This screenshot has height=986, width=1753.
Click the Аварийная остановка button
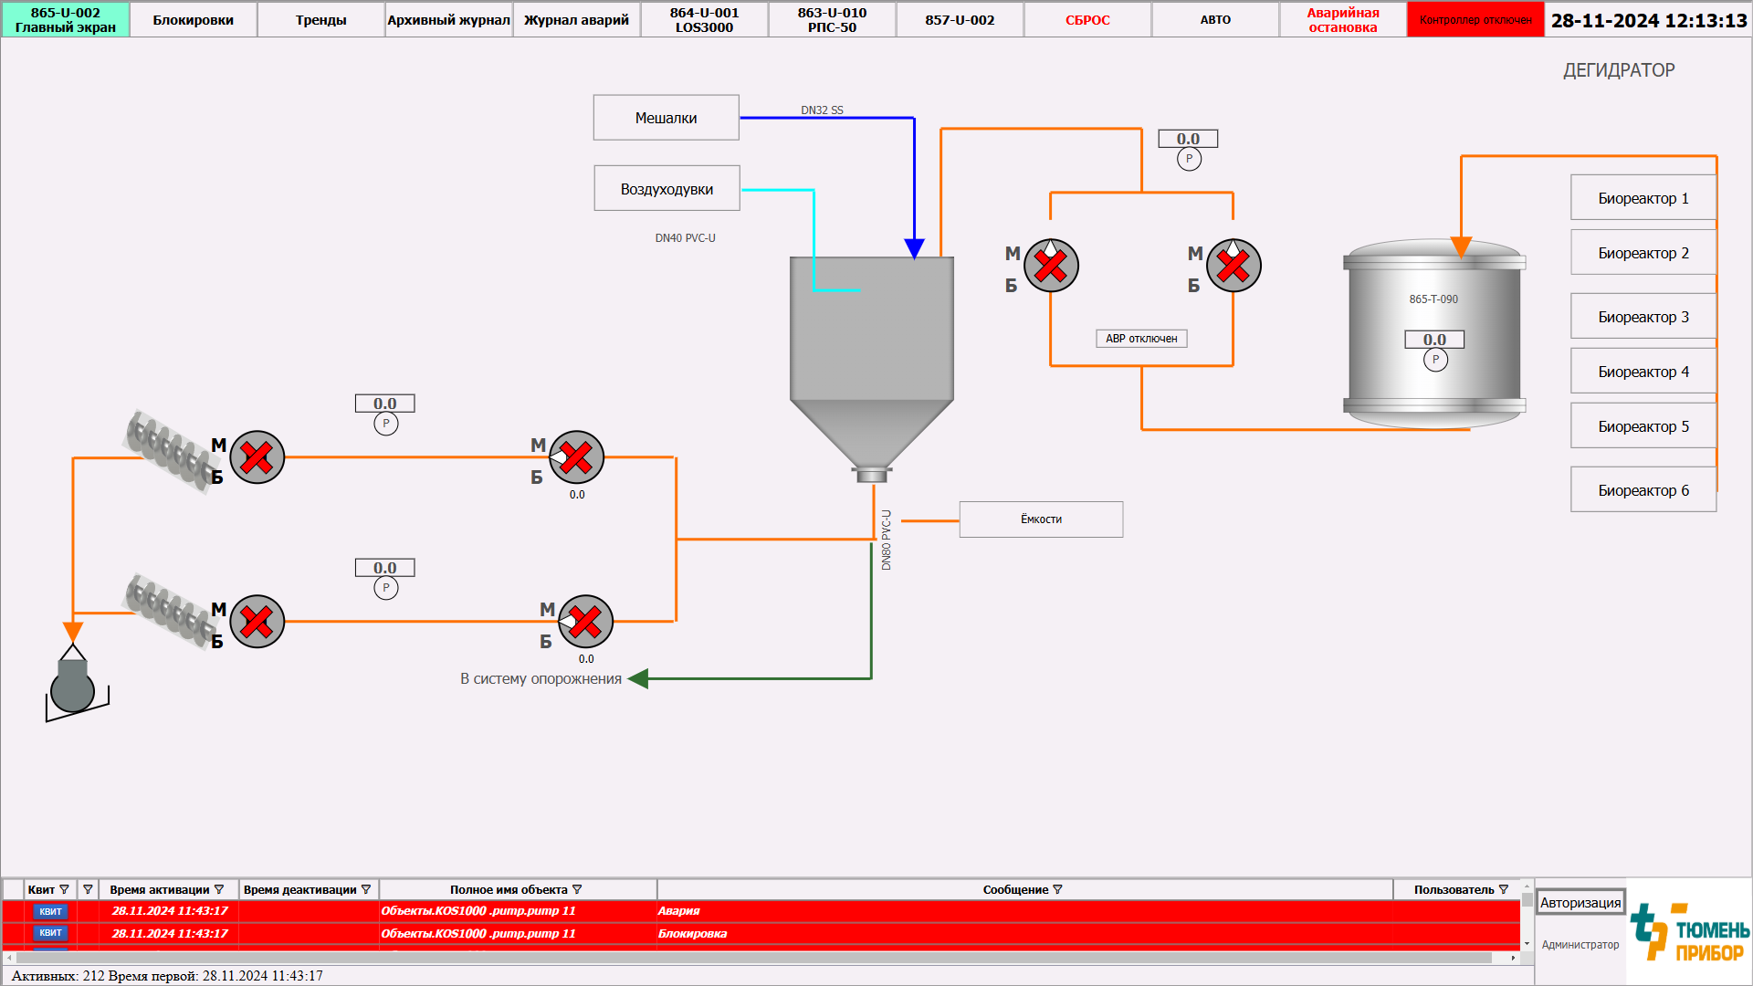[x=1342, y=19]
